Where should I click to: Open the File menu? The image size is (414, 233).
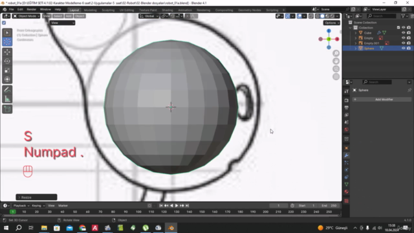point(12,10)
